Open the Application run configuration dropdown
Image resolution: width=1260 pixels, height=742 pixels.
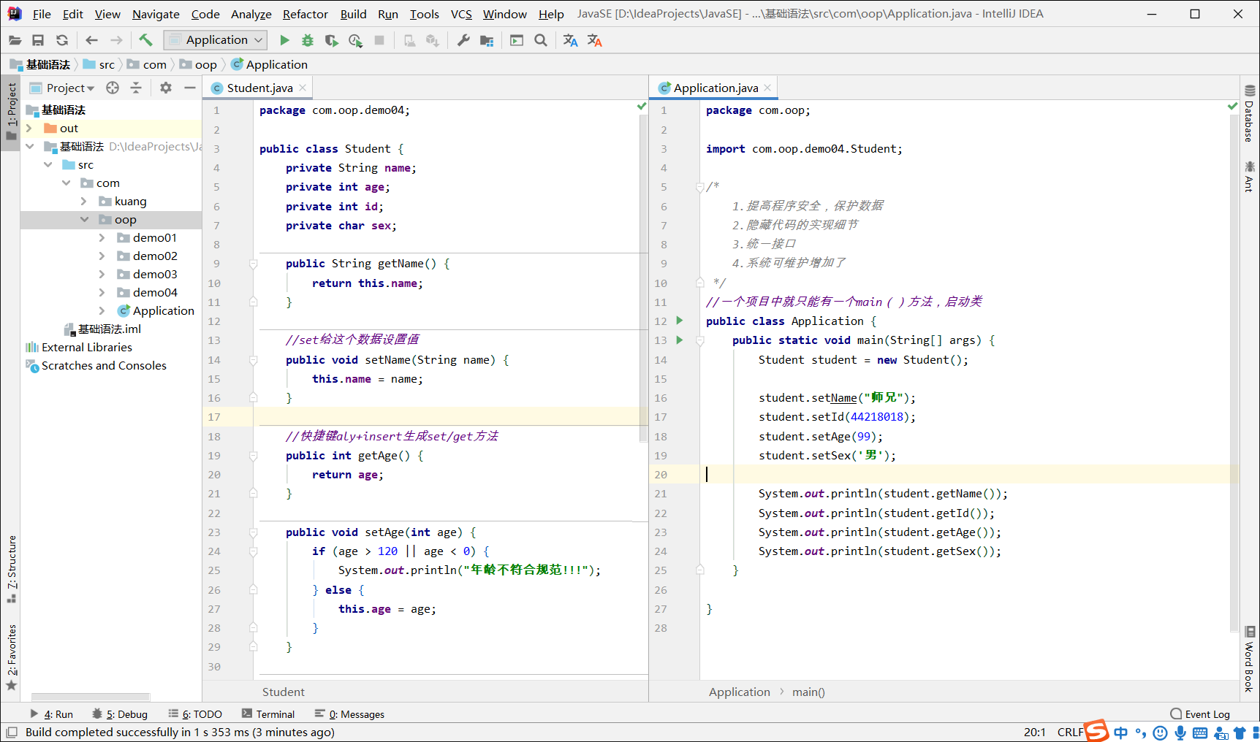[x=216, y=40]
